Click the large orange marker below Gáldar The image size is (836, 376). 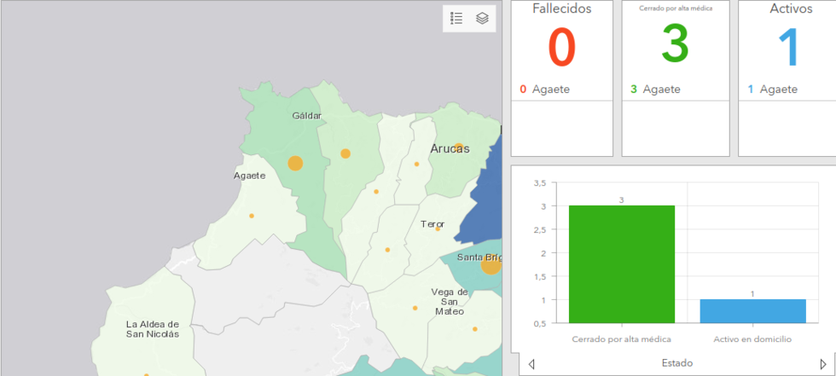pyautogui.click(x=295, y=163)
